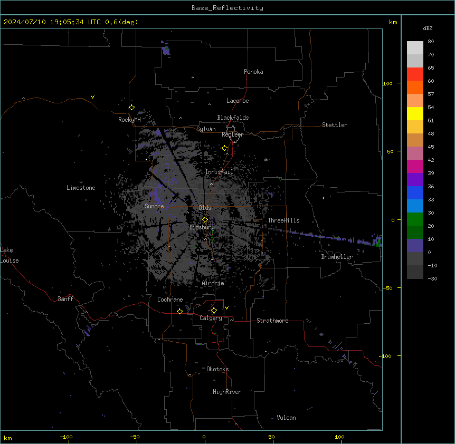The height and width of the screenshot is (444, 455).
Task: Click the Okotoks label
Action: coord(217,369)
